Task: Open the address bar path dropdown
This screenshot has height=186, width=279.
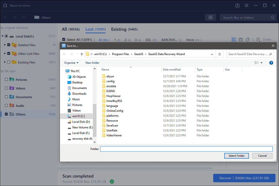Action: click(x=212, y=54)
